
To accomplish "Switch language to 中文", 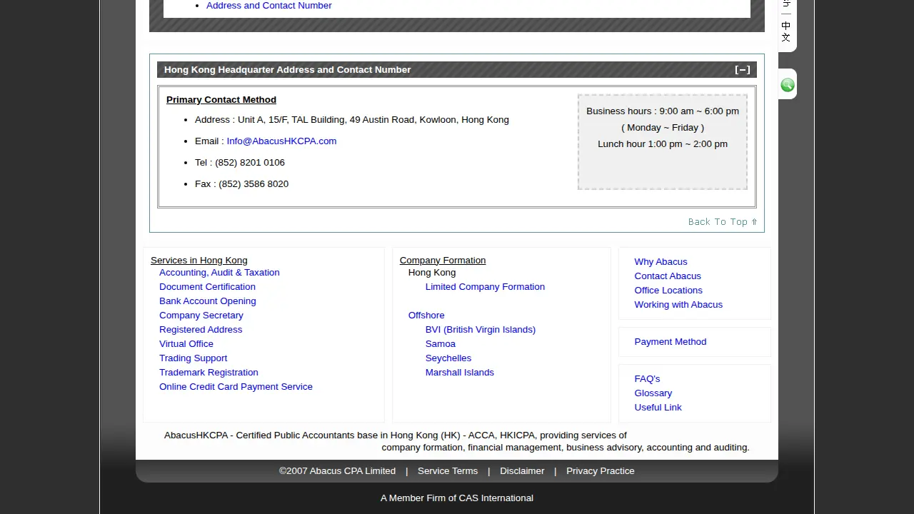I will (786, 31).
